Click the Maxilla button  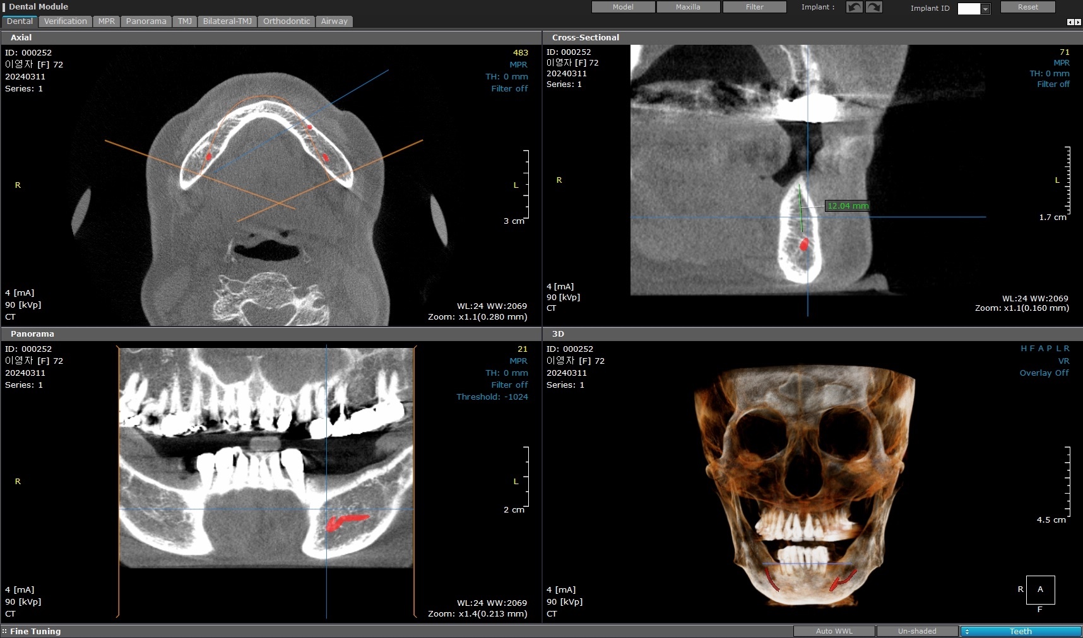click(x=688, y=7)
